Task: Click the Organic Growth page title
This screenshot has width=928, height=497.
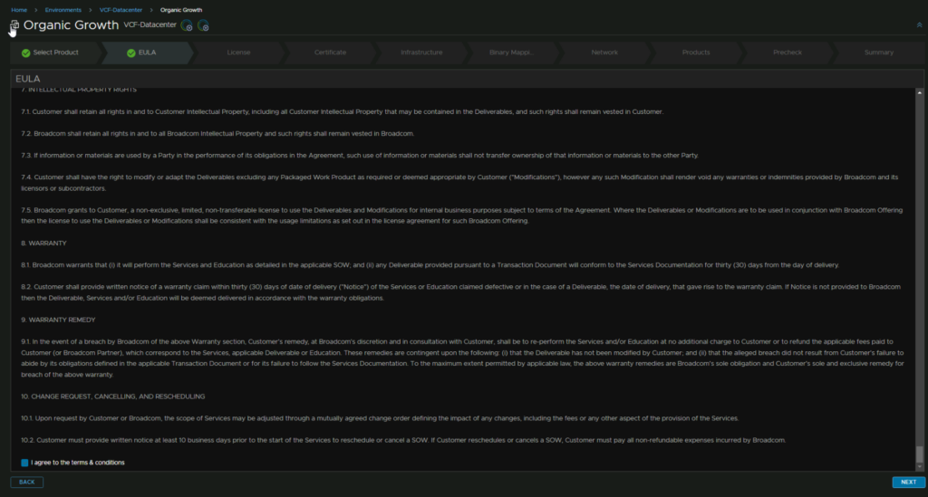Action: [71, 25]
